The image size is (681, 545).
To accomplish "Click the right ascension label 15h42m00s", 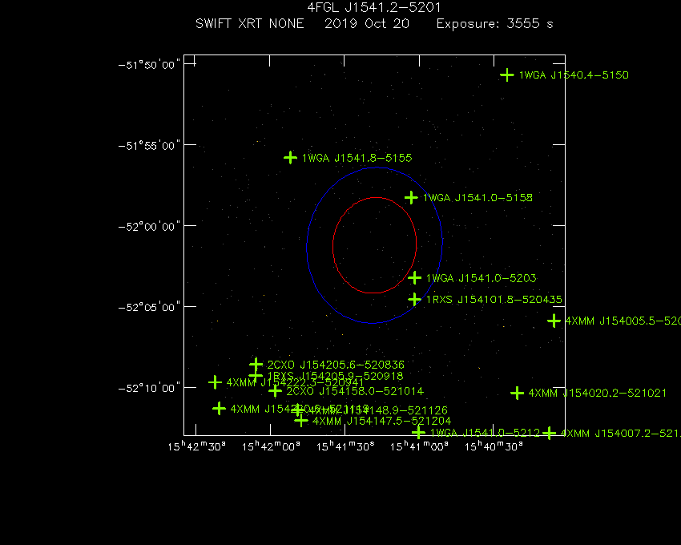I will (271, 446).
